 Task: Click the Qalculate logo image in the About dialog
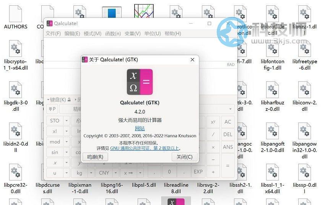coord(140,82)
